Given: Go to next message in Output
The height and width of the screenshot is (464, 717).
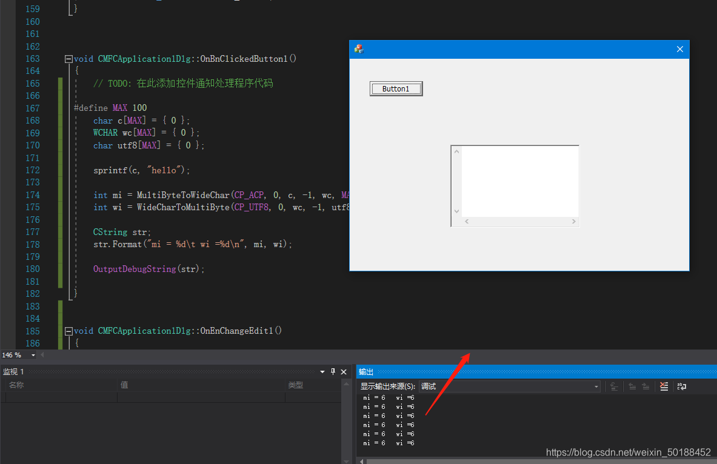Looking at the screenshot, I should coord(645,386).
